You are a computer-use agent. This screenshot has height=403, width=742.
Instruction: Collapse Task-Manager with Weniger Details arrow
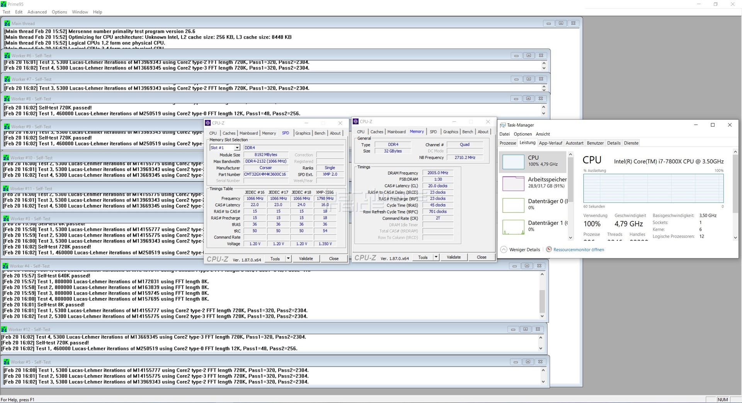click(504, 249)
